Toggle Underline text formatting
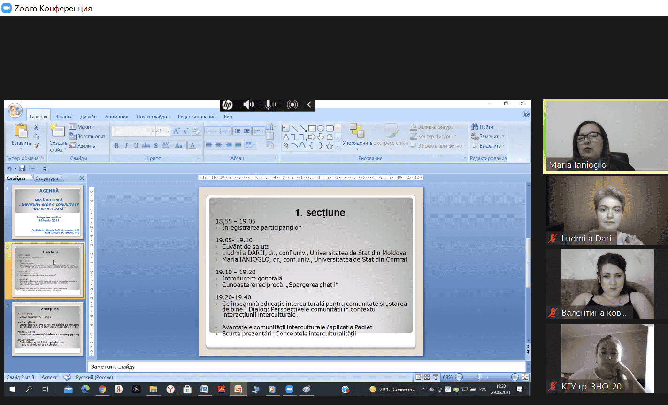This screenshot has height=405, width=668. pyautogui.click(x=136, y=146)
